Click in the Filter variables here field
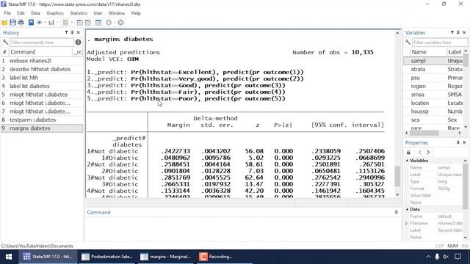Screen dimensions: 470x264 [x=440, y=43]
